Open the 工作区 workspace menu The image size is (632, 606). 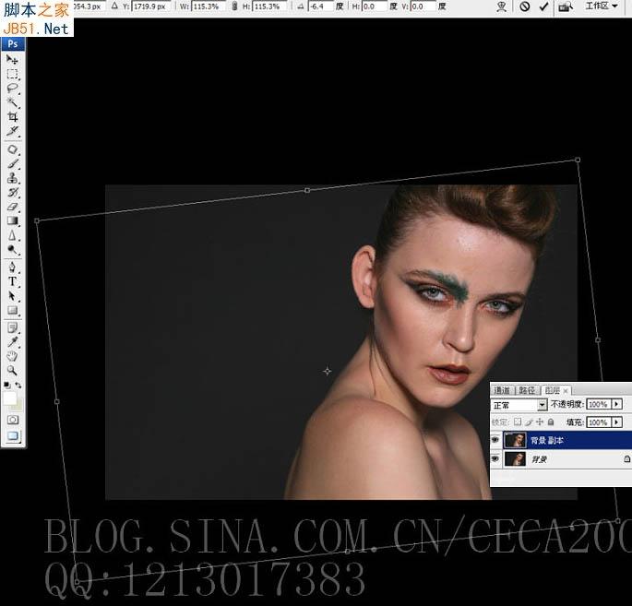pyautogui.click(x=602, y=6)
